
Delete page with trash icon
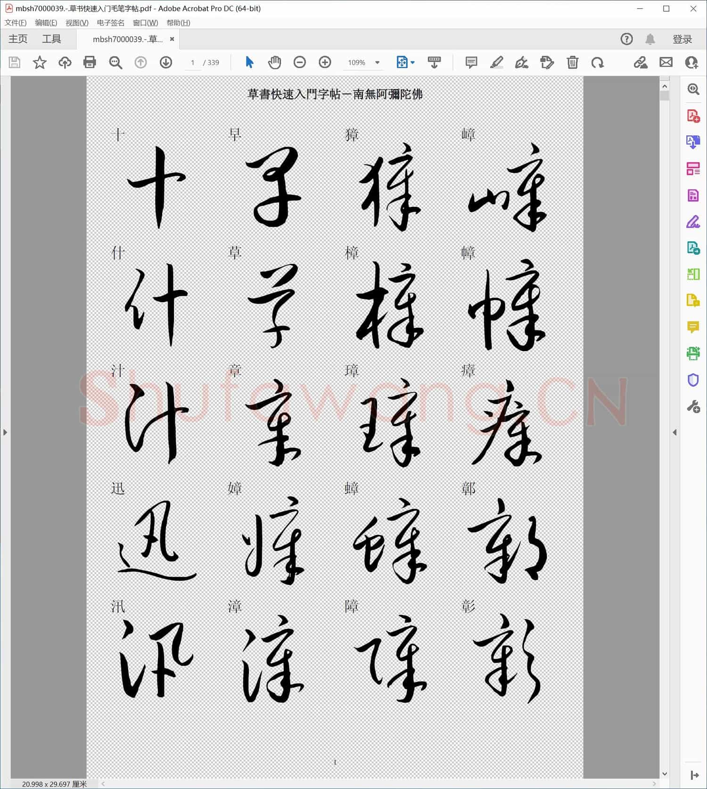point(572,62)
